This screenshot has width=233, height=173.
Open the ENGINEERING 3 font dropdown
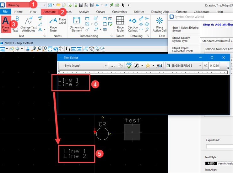(x=183, y=65)
